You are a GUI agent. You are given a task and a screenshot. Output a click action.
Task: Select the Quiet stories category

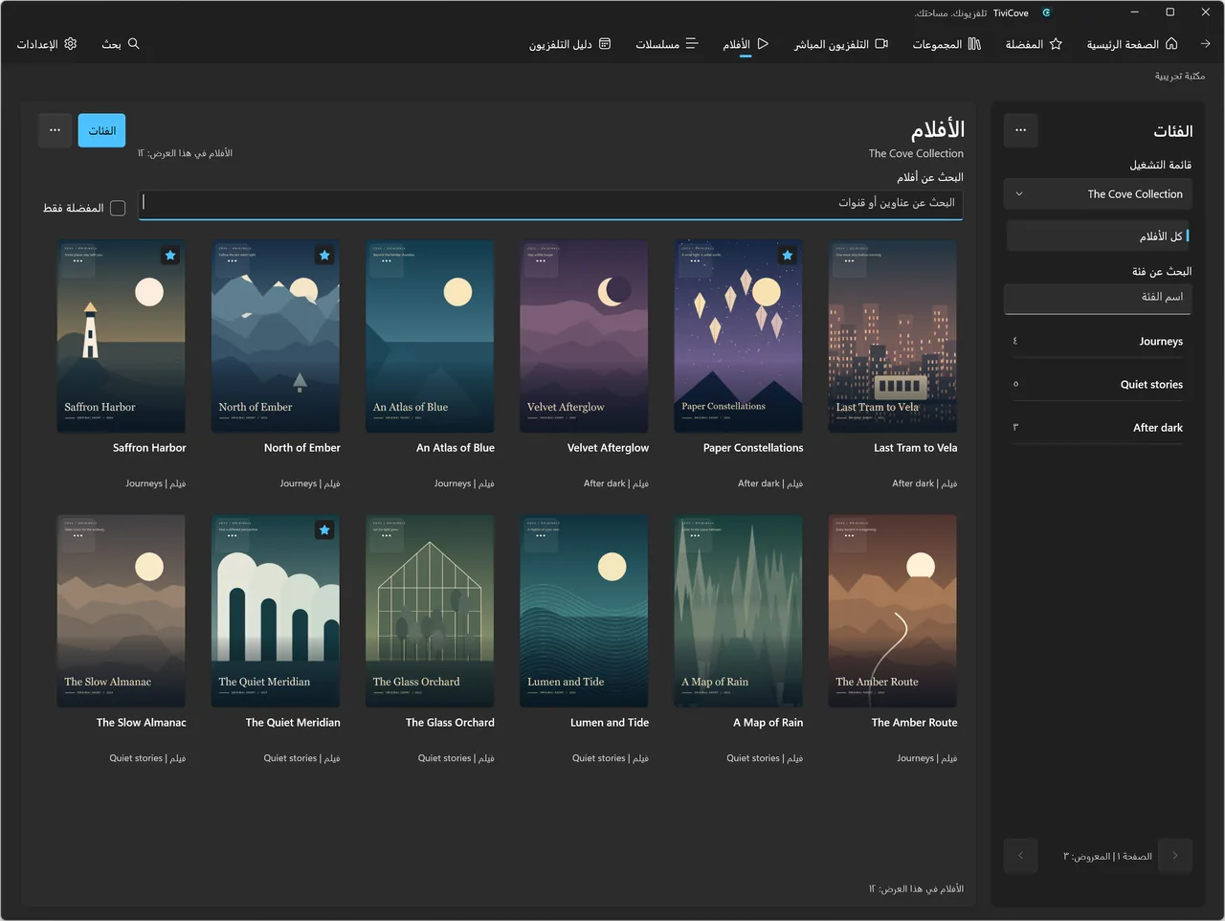click(x=1098, y=384)
